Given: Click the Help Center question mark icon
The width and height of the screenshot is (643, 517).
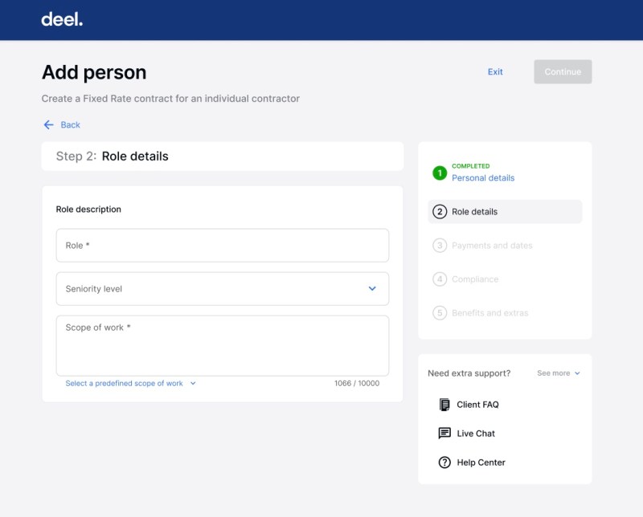Looking at the screenshot, I should 444,462.
